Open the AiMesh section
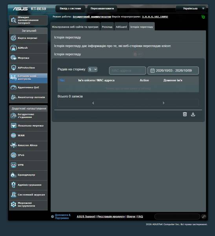This screenshot has height=236, width=215. pyautogui.click(x=28, y=48)
